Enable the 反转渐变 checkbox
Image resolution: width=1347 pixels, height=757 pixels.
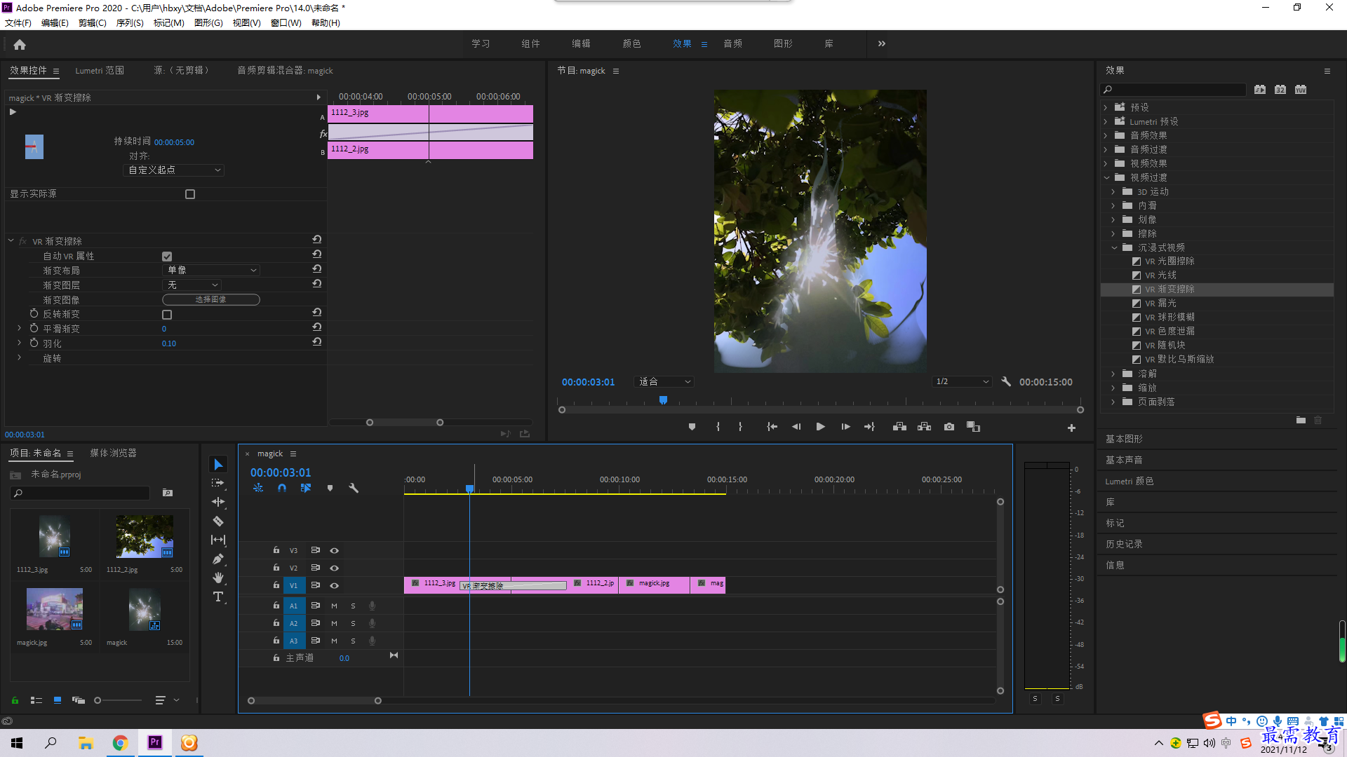point(167,315)
